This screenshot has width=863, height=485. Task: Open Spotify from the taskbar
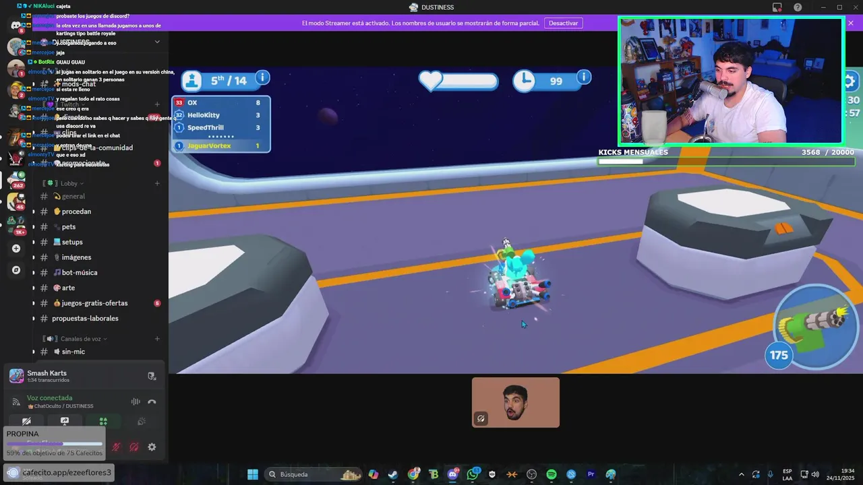coord(552,474)
